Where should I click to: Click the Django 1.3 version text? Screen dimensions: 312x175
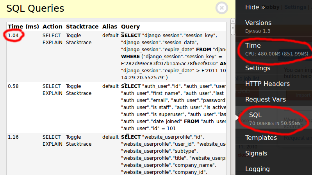pyautogui.click(x=258, y=31)
